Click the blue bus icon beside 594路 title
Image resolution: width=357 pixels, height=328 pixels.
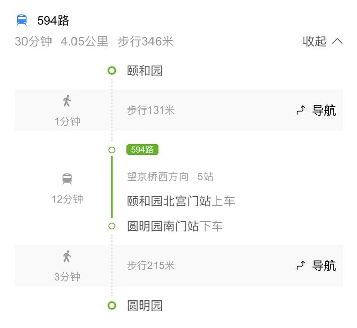click(x=22, y=20)
